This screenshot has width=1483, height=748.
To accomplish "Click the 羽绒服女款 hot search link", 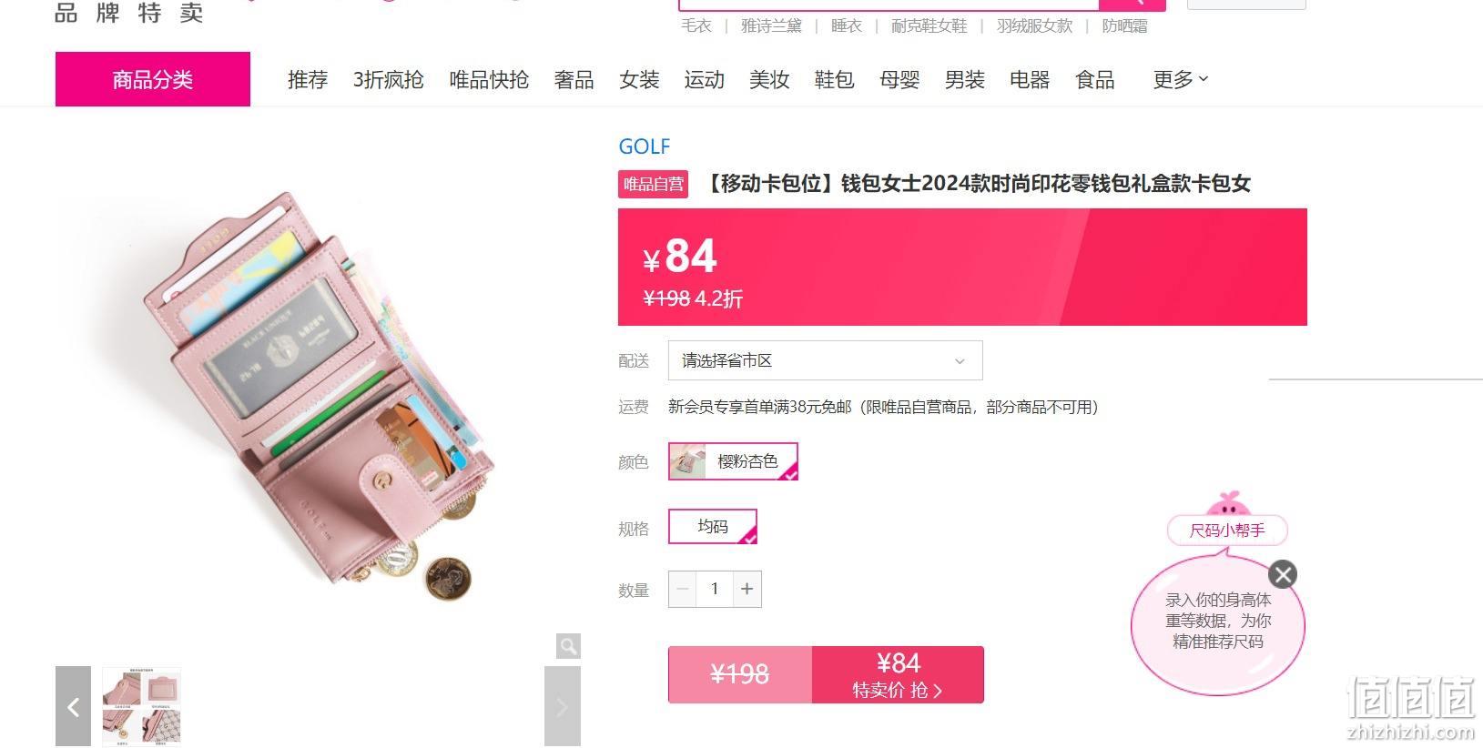I will coord(1034,26).
